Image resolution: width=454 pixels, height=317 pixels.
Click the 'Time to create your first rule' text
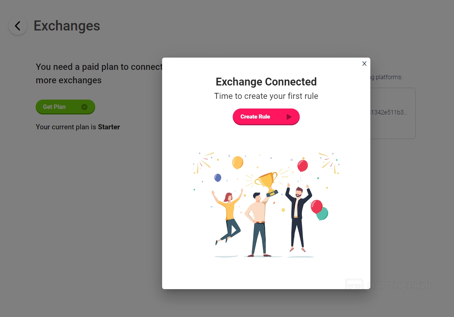tap(266, 96)
